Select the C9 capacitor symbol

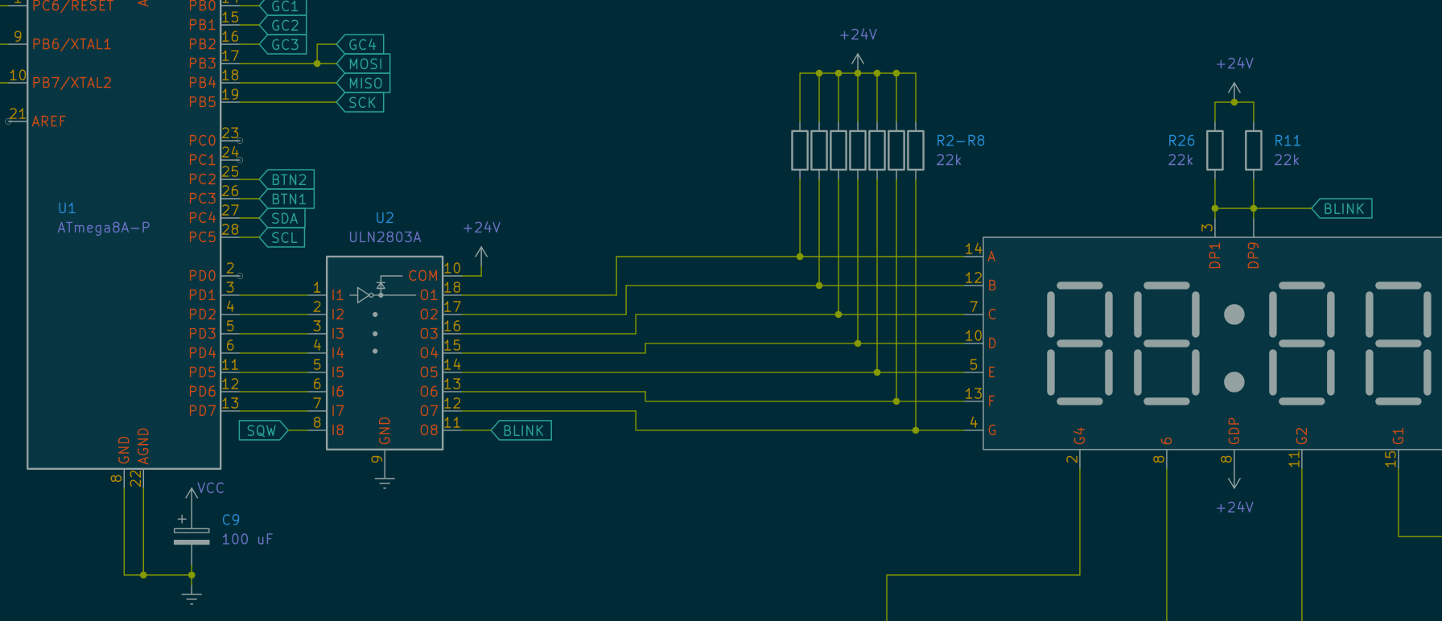[x=192, y=535]
